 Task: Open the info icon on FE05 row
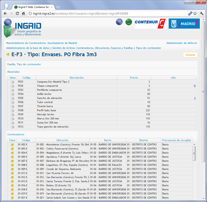click(195, 98)
